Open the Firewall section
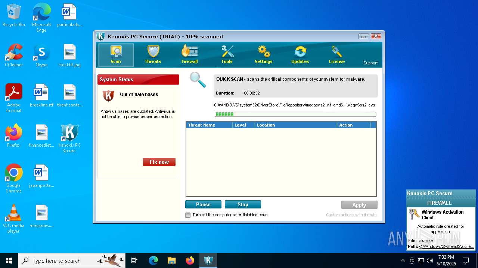 pyautogui.click(x=190, y=55)
